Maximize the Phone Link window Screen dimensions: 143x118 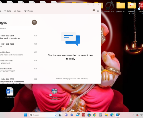coord(93,5)
